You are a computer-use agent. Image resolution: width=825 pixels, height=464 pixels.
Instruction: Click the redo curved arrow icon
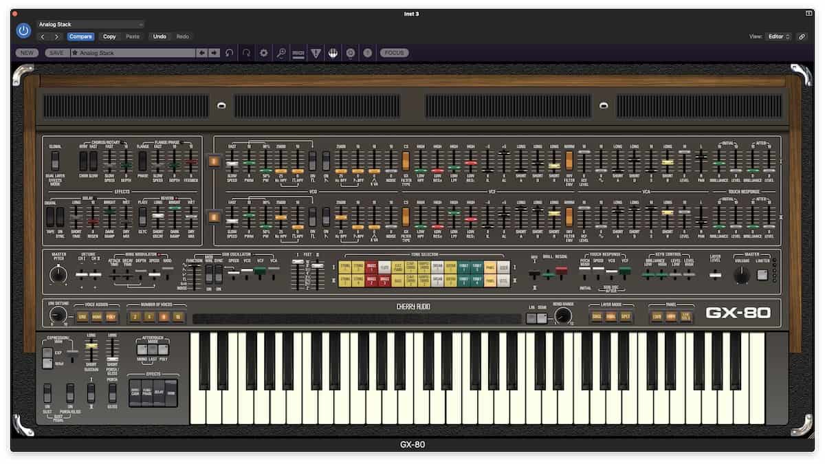(x=246, y=53)
